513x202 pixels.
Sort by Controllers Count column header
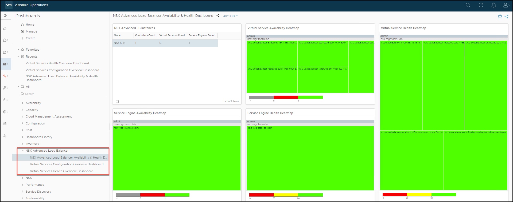coord(146,35)
